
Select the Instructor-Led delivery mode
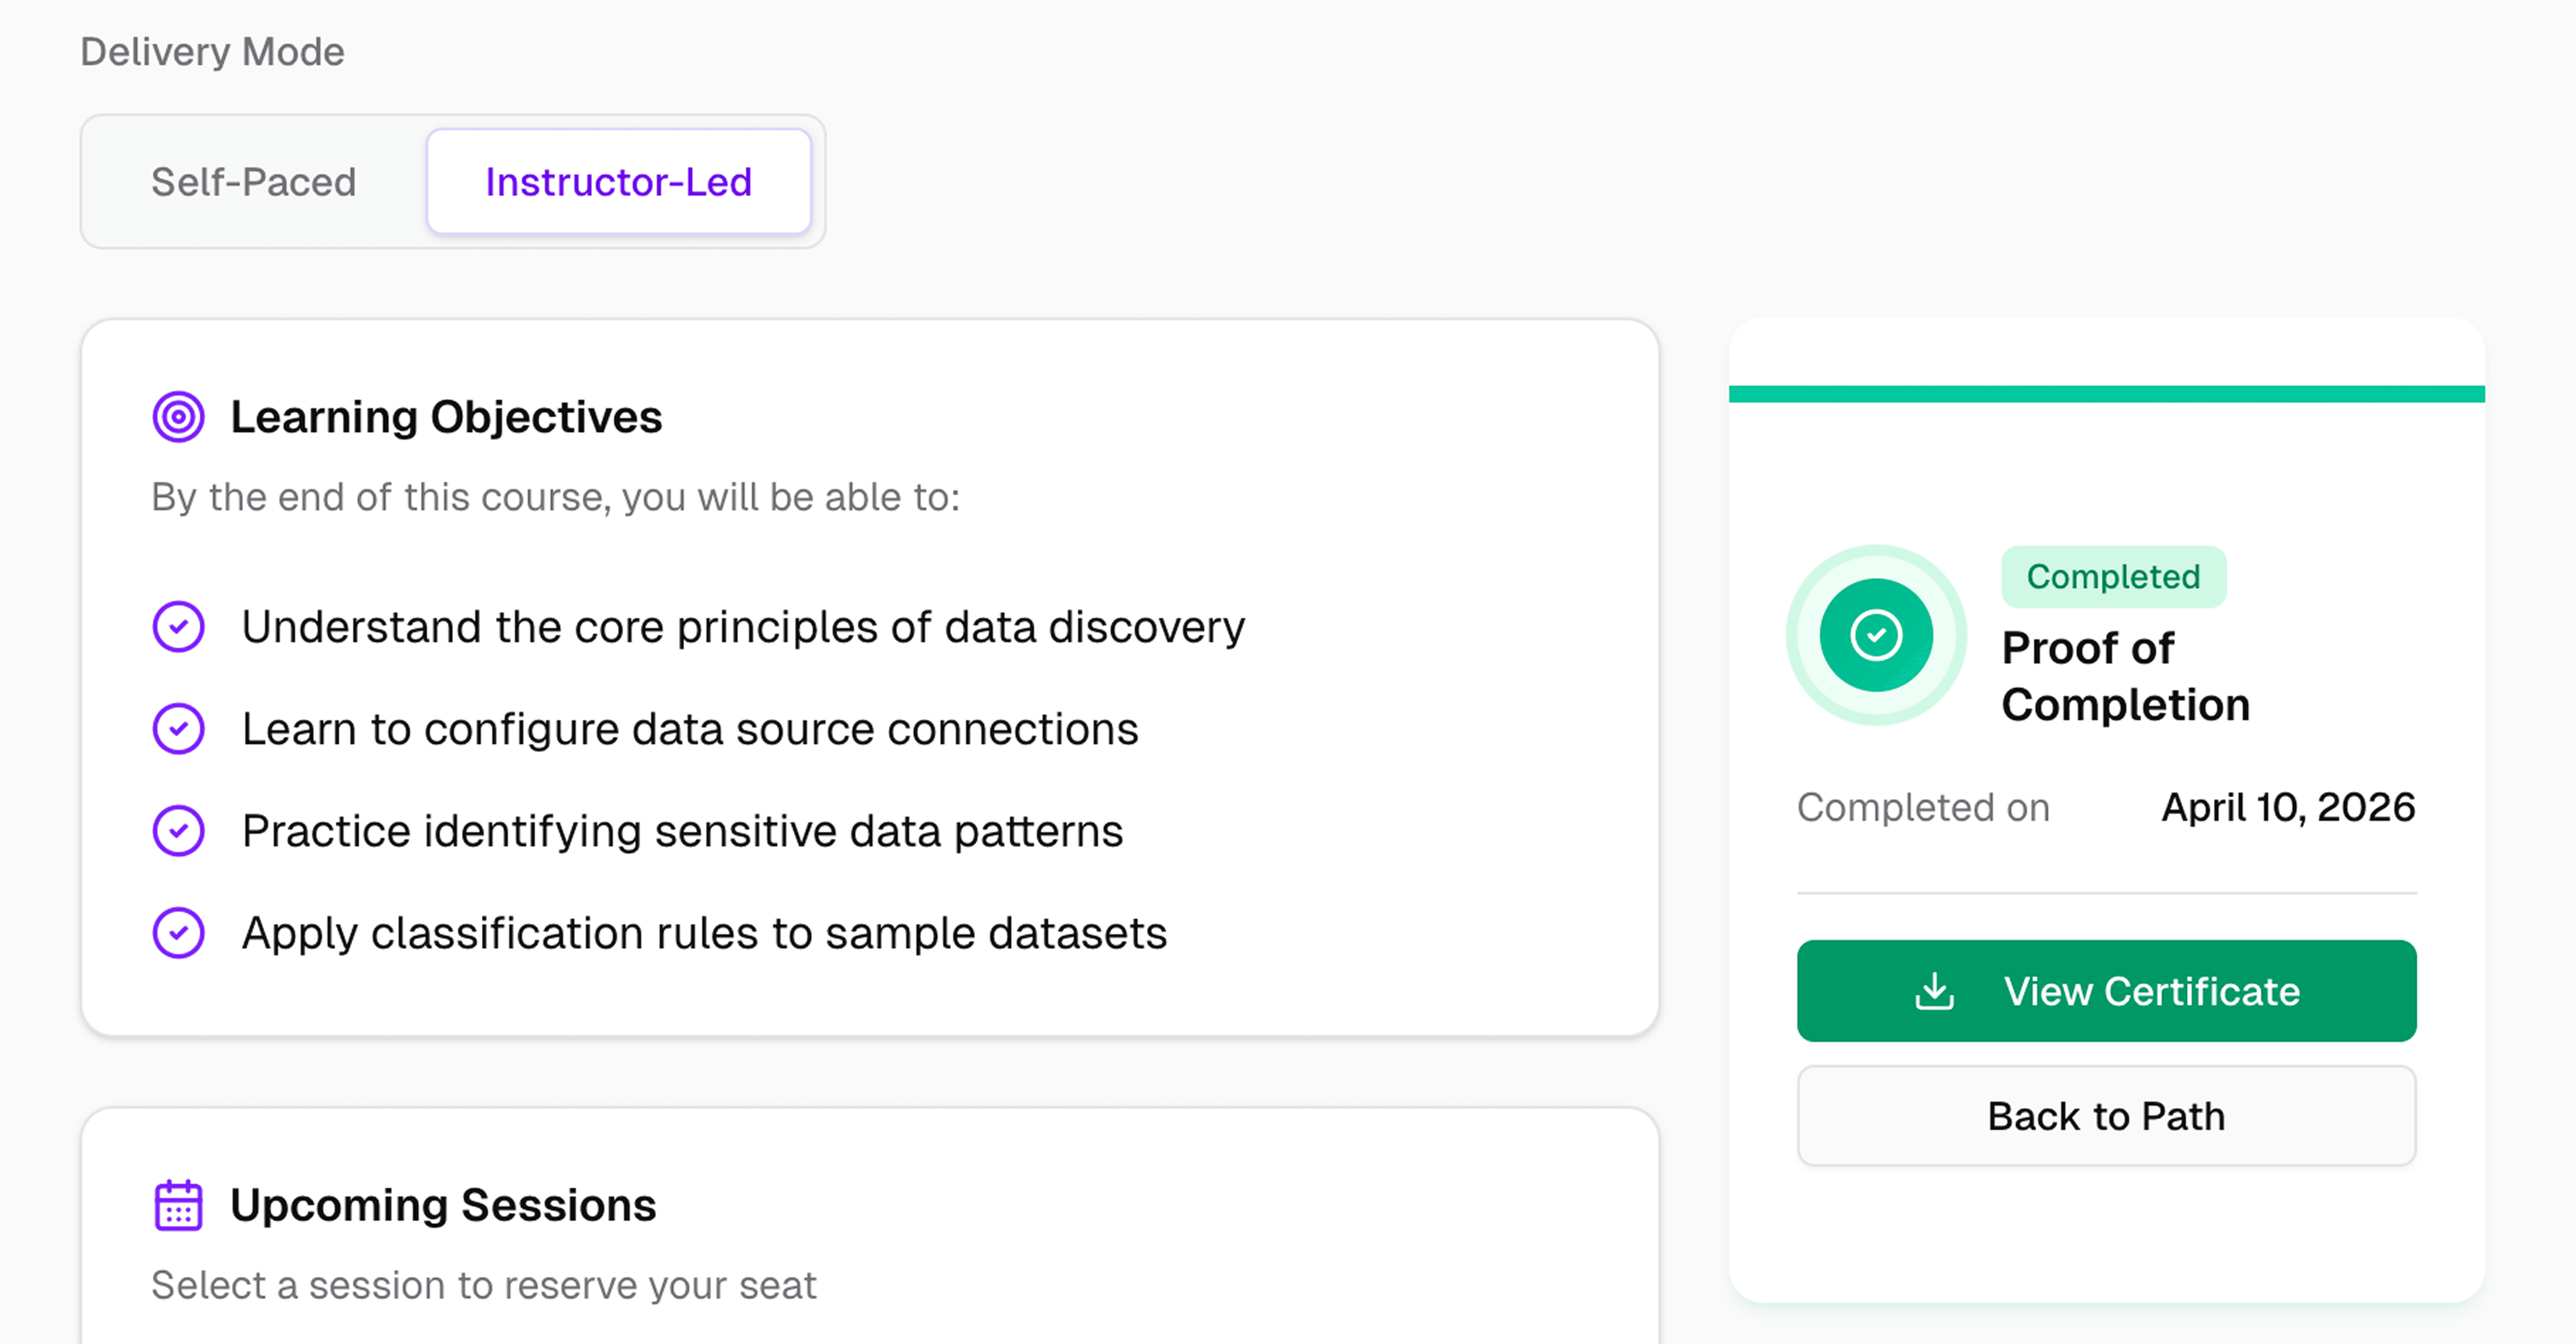click(x=619, y=182)
